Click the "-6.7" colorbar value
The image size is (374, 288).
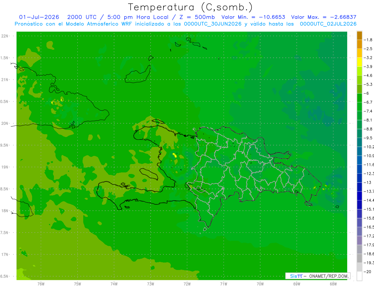[x=368, y=102]
